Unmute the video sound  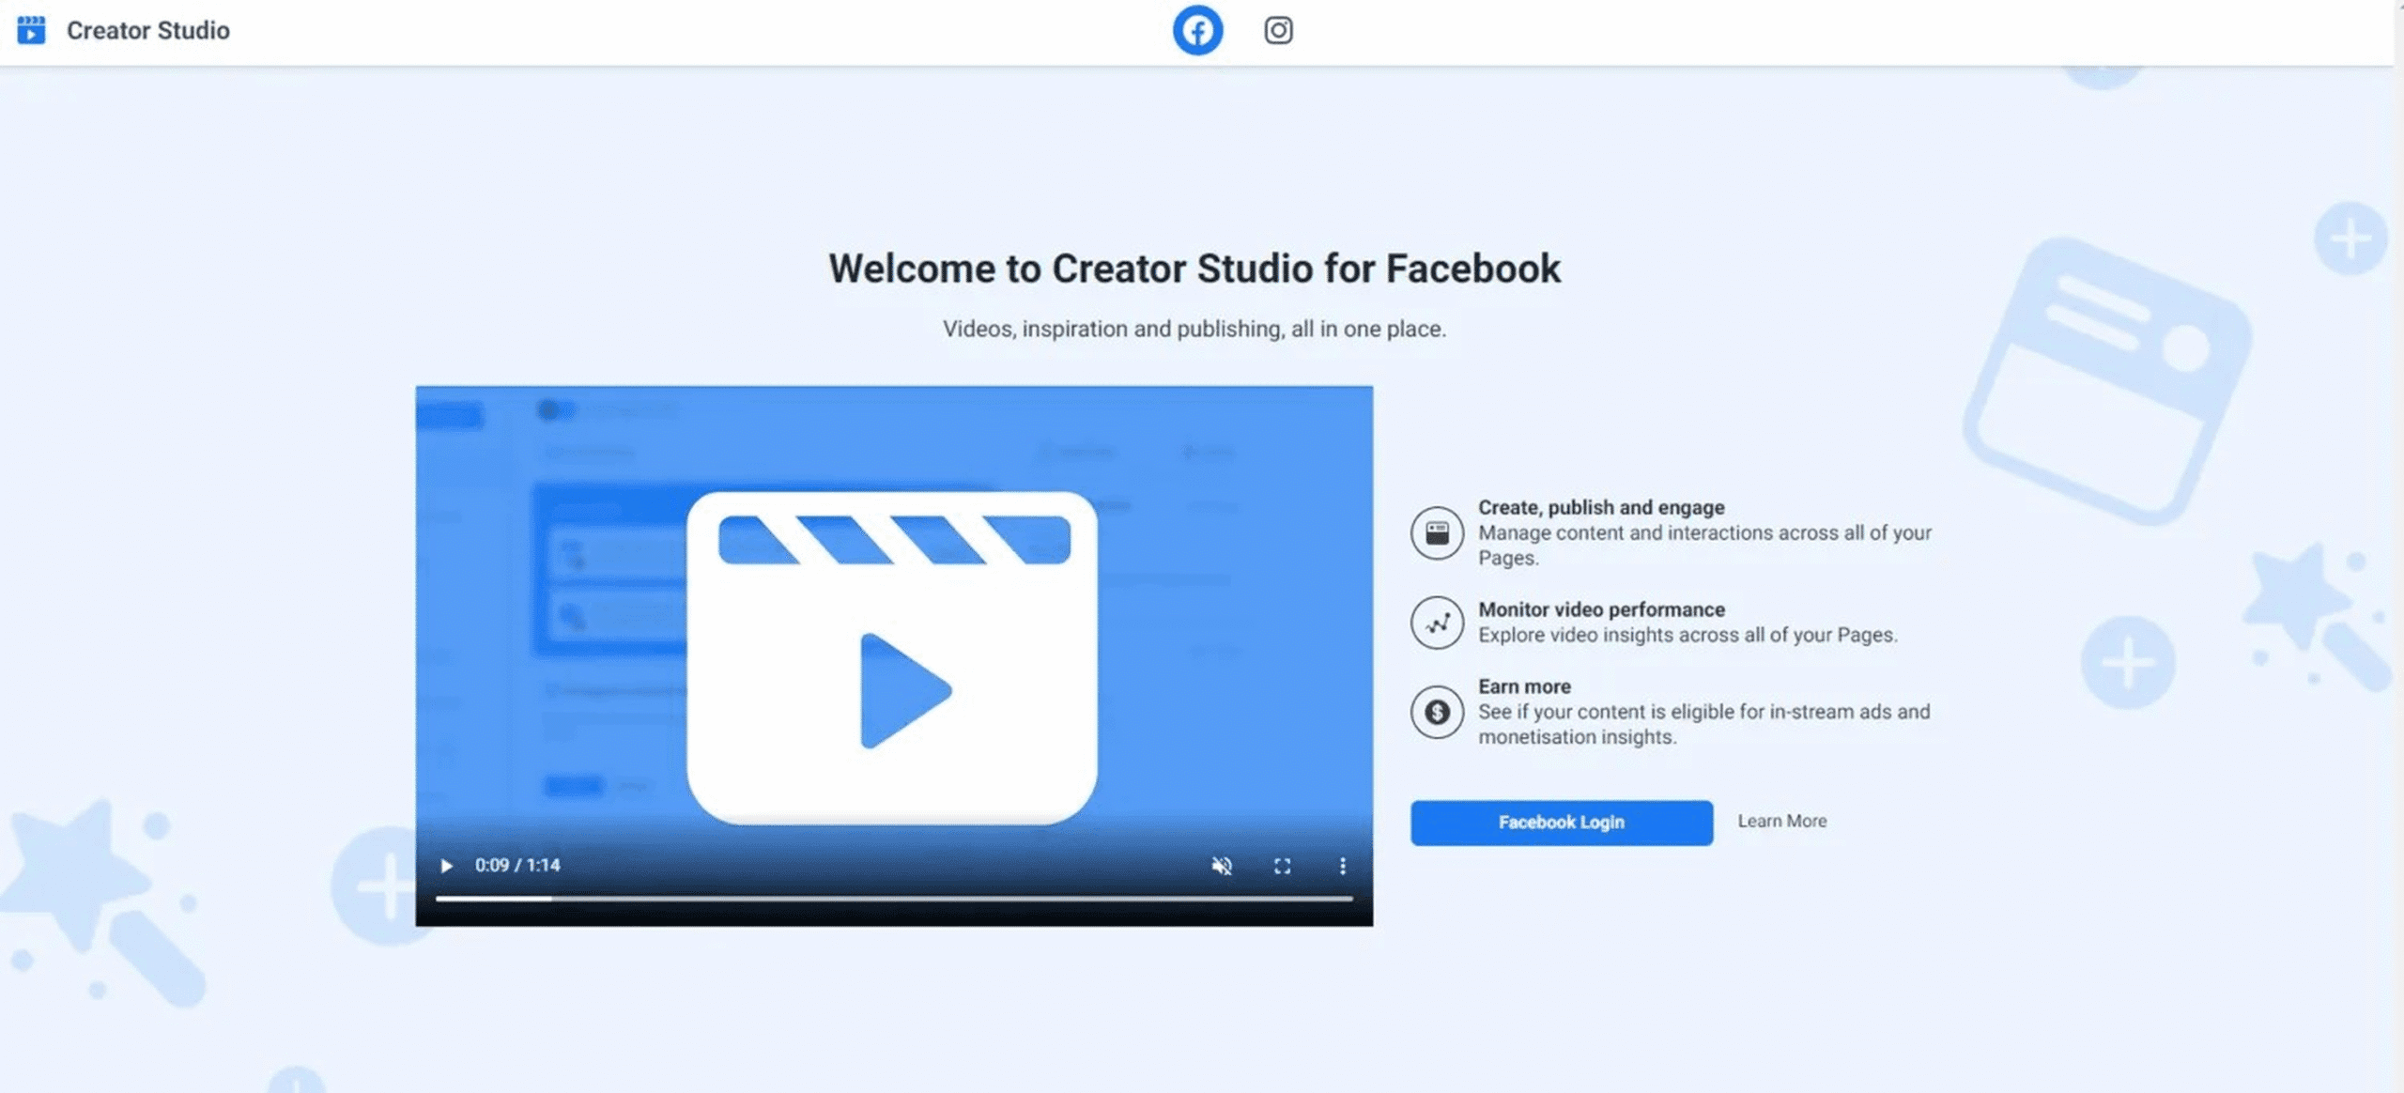coord(1221,866)
